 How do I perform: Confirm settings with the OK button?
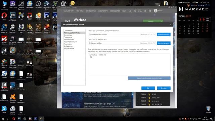pyautogui.click(x=148, y=88)
